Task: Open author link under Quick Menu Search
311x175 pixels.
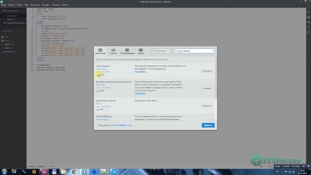Action: [x=99, y=104]
